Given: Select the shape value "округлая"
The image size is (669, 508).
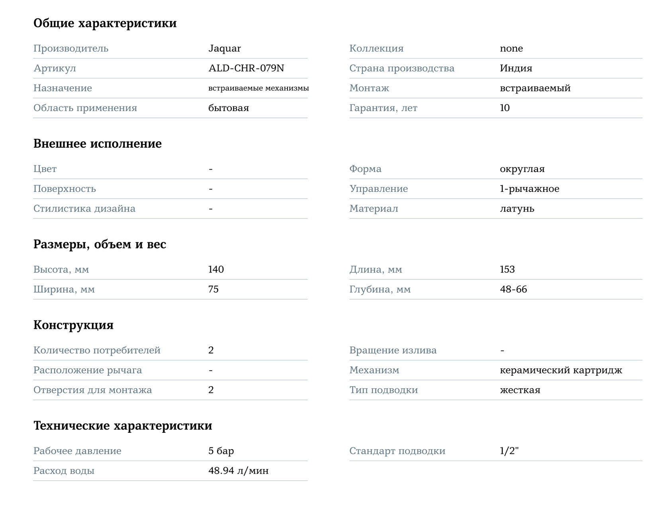Looking at the screenshot, I should coord(522,169).
